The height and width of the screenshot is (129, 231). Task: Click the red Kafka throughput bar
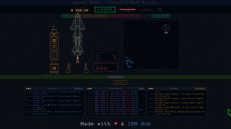pyautogui.click(x=127, y=10)
